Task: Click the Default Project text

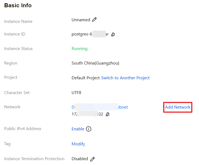Action: click(x=85, y=78)
